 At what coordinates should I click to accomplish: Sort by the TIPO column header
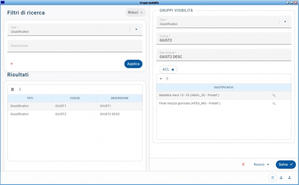30,98
